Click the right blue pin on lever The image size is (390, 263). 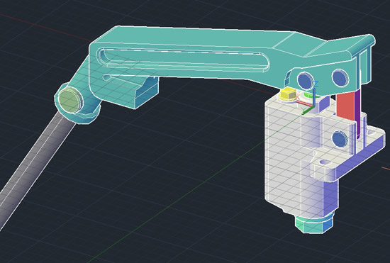[340, 78]
